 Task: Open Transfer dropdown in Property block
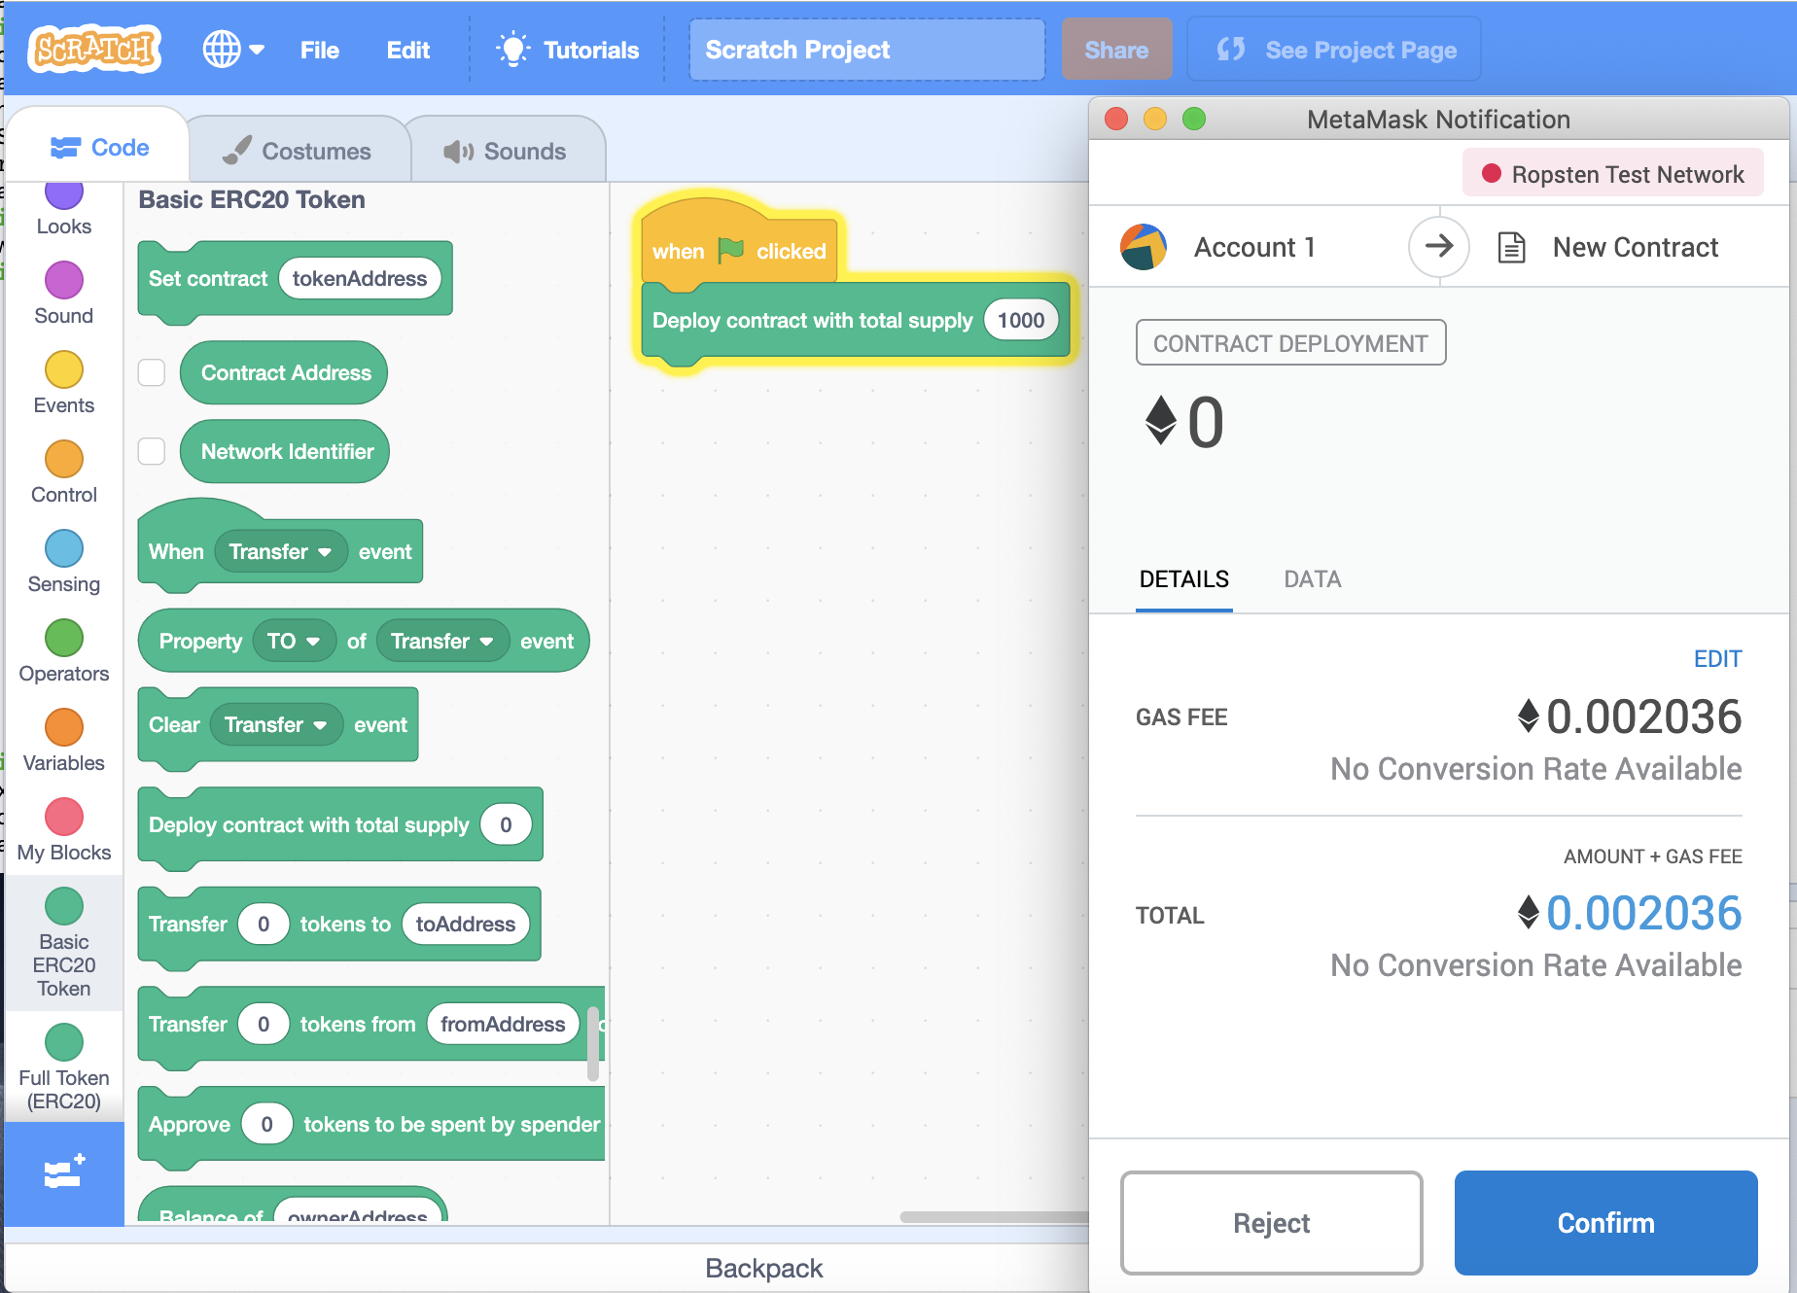(442, 641)
